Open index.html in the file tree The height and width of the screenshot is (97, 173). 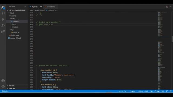[15, 35]
